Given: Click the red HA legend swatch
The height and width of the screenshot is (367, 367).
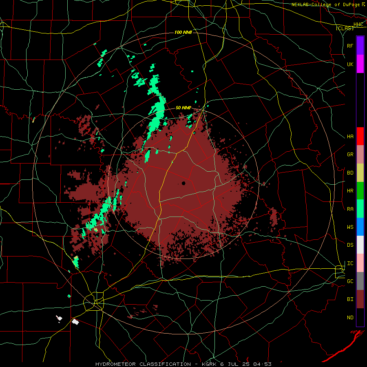Looking at the screenshot, I should (x=360, y=136).
